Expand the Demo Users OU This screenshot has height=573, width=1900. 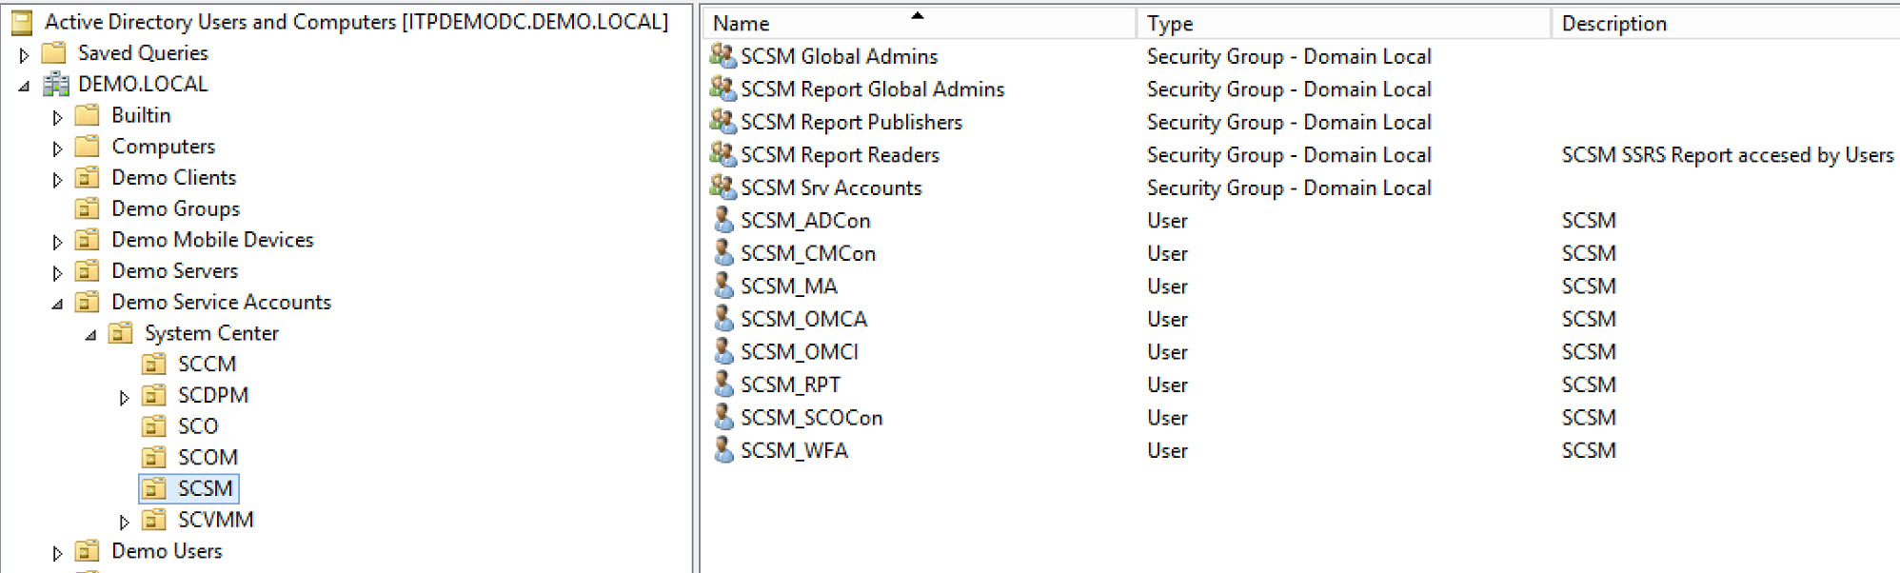coord(57,554)
